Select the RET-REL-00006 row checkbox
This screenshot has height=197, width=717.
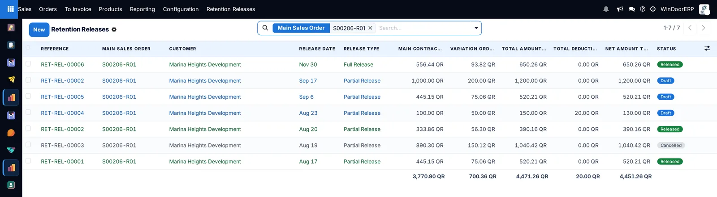click(x=28, y=64)
